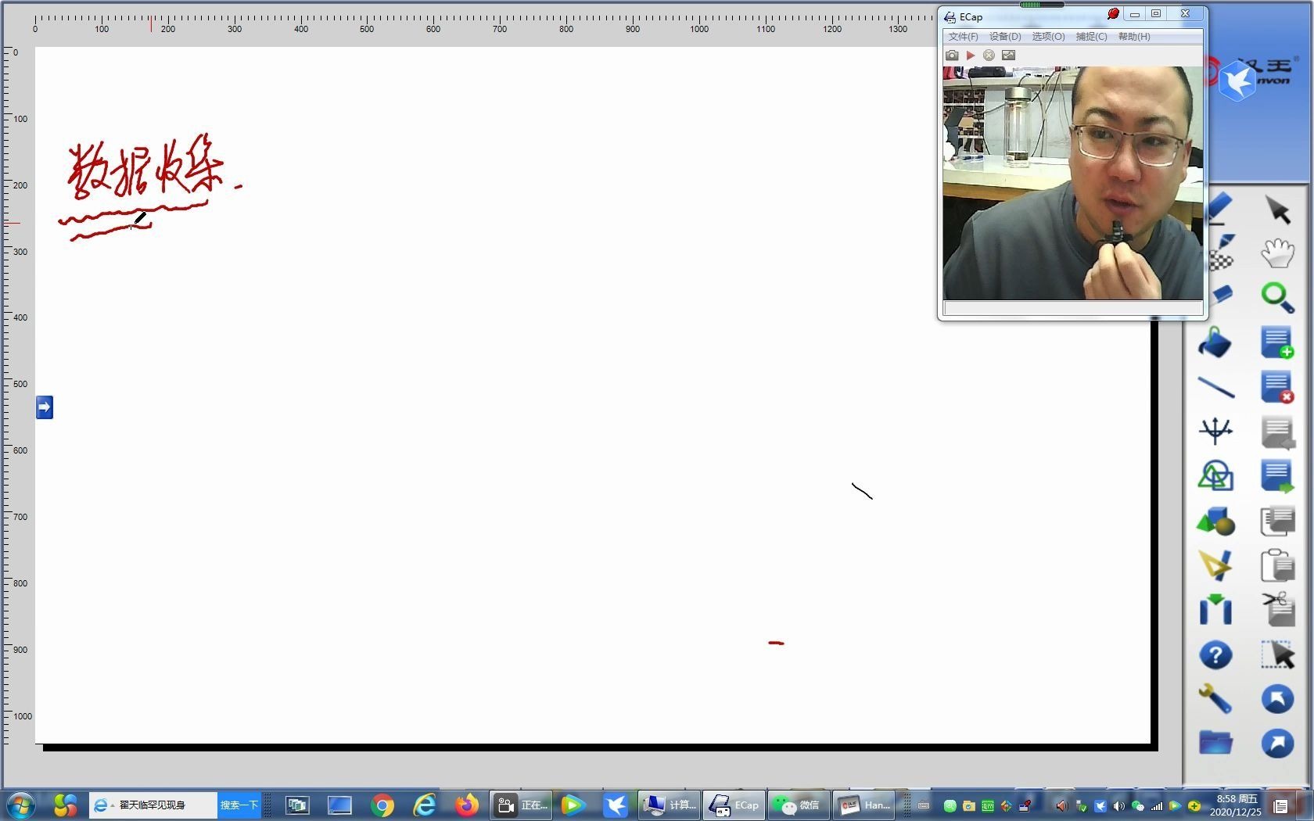Open the 捕捉(C) menu in ECap
Image resolution: width=1314 pixels, height=821 pixels.
point(1091,37)
